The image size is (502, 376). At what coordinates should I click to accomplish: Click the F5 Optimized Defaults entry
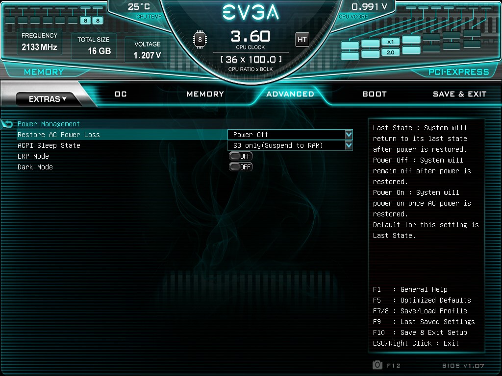click(x=422, y=300)
